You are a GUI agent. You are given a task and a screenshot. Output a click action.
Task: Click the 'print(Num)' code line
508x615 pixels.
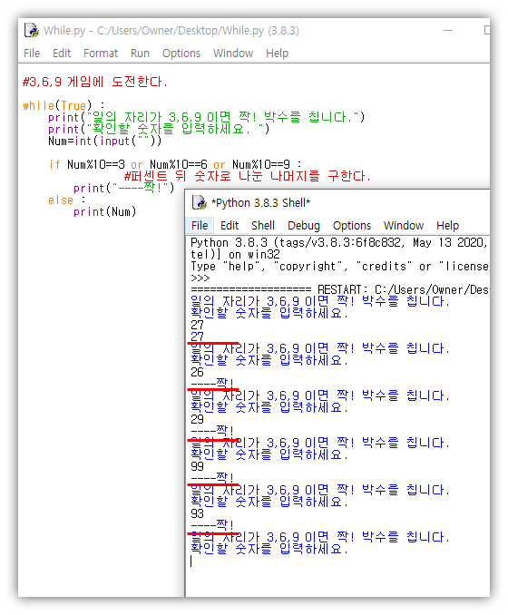click(x=104, y=211)
